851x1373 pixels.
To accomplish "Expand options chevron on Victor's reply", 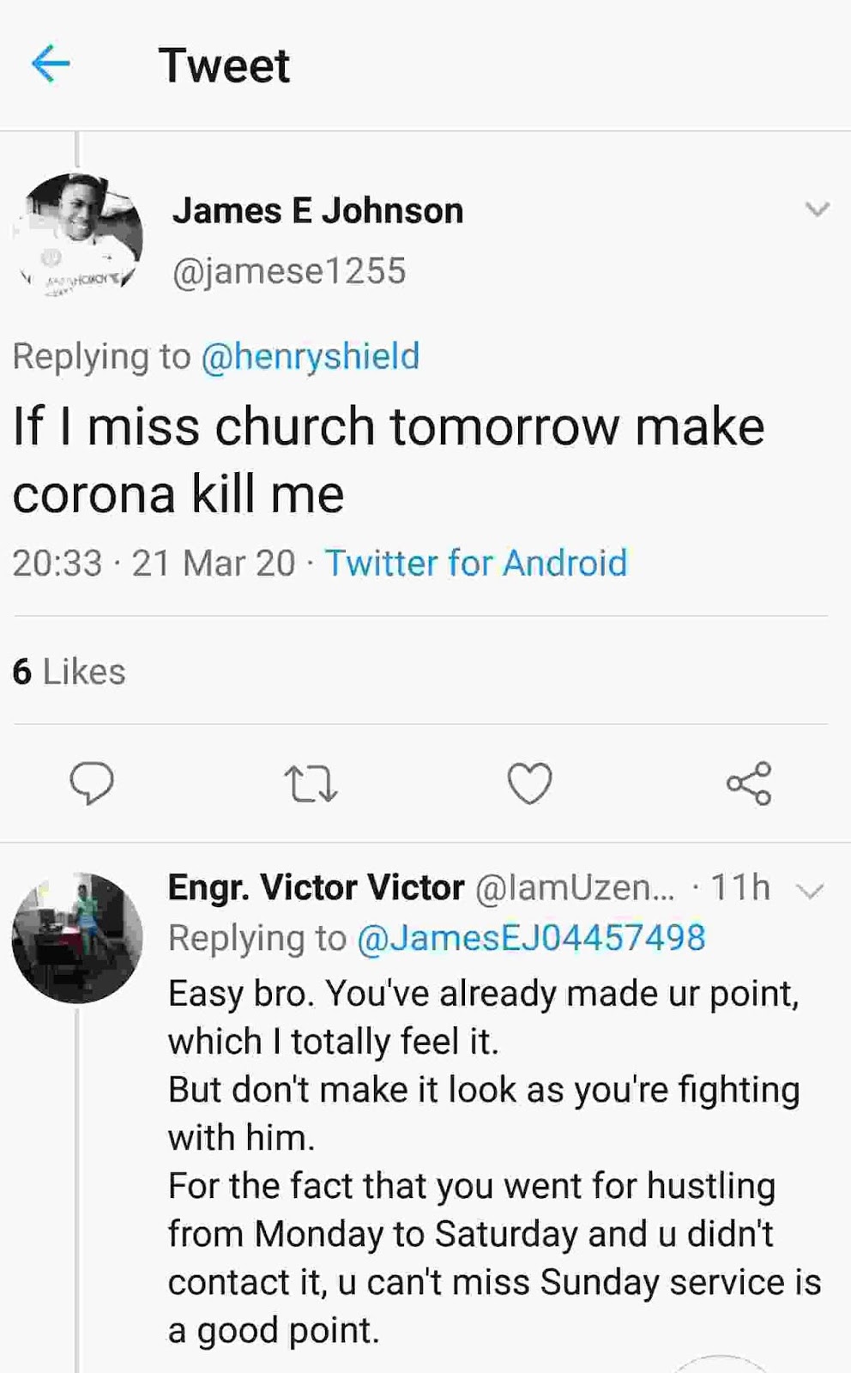I will (x=810, y=892).
